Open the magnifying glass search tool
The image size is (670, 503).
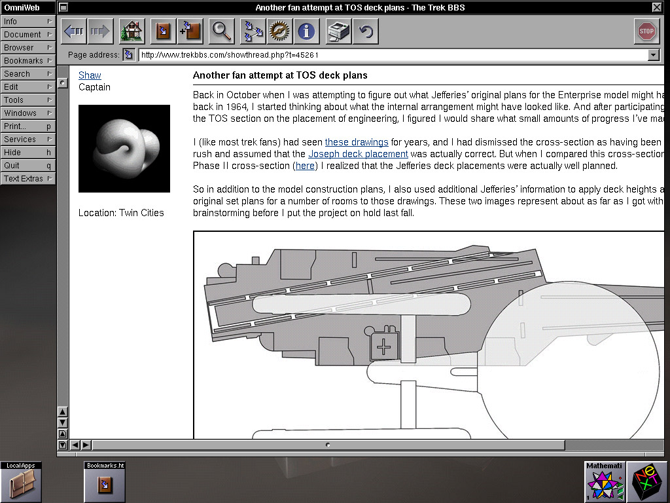click(x=221, y=31)
